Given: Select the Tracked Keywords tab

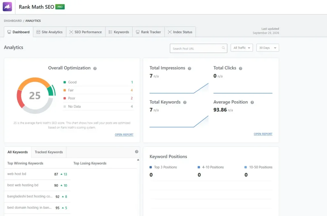Looking at the screenshot, I should coord(49,152).
